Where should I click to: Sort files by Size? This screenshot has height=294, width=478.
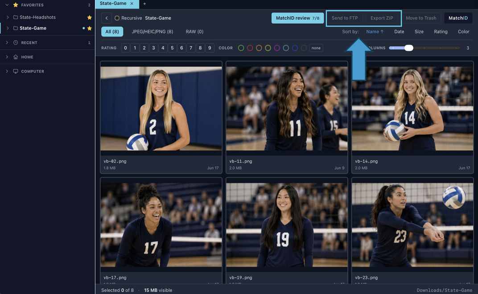click(x=419, y=32)
